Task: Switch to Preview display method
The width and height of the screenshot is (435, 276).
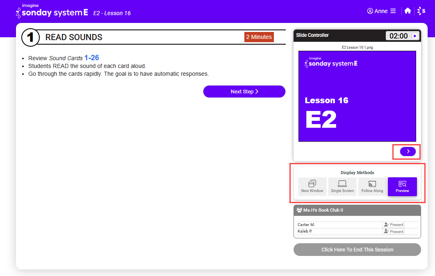Action: point(402,187)
